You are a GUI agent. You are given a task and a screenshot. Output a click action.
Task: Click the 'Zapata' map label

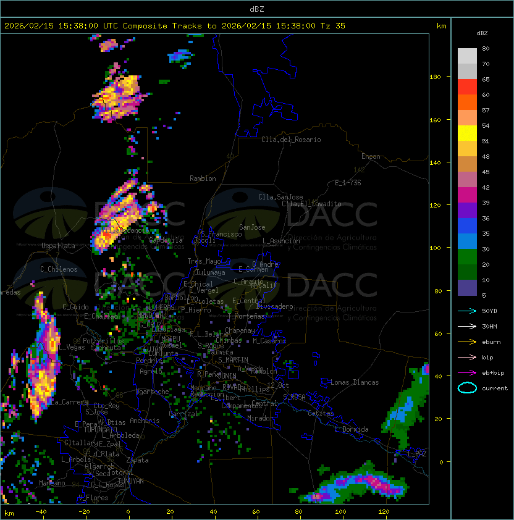pos(137,460)
